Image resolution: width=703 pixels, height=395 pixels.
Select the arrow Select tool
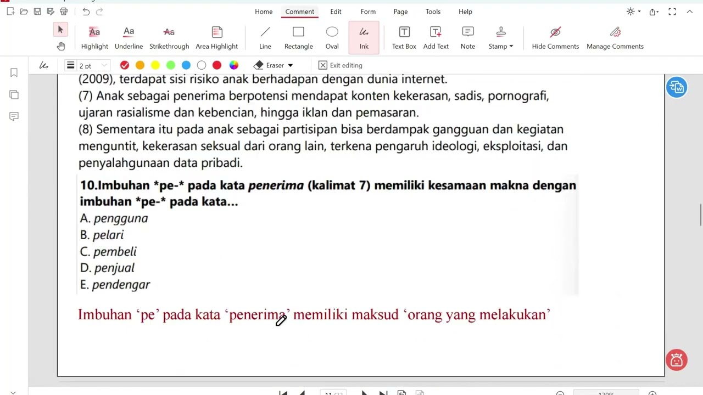[60, 30]
